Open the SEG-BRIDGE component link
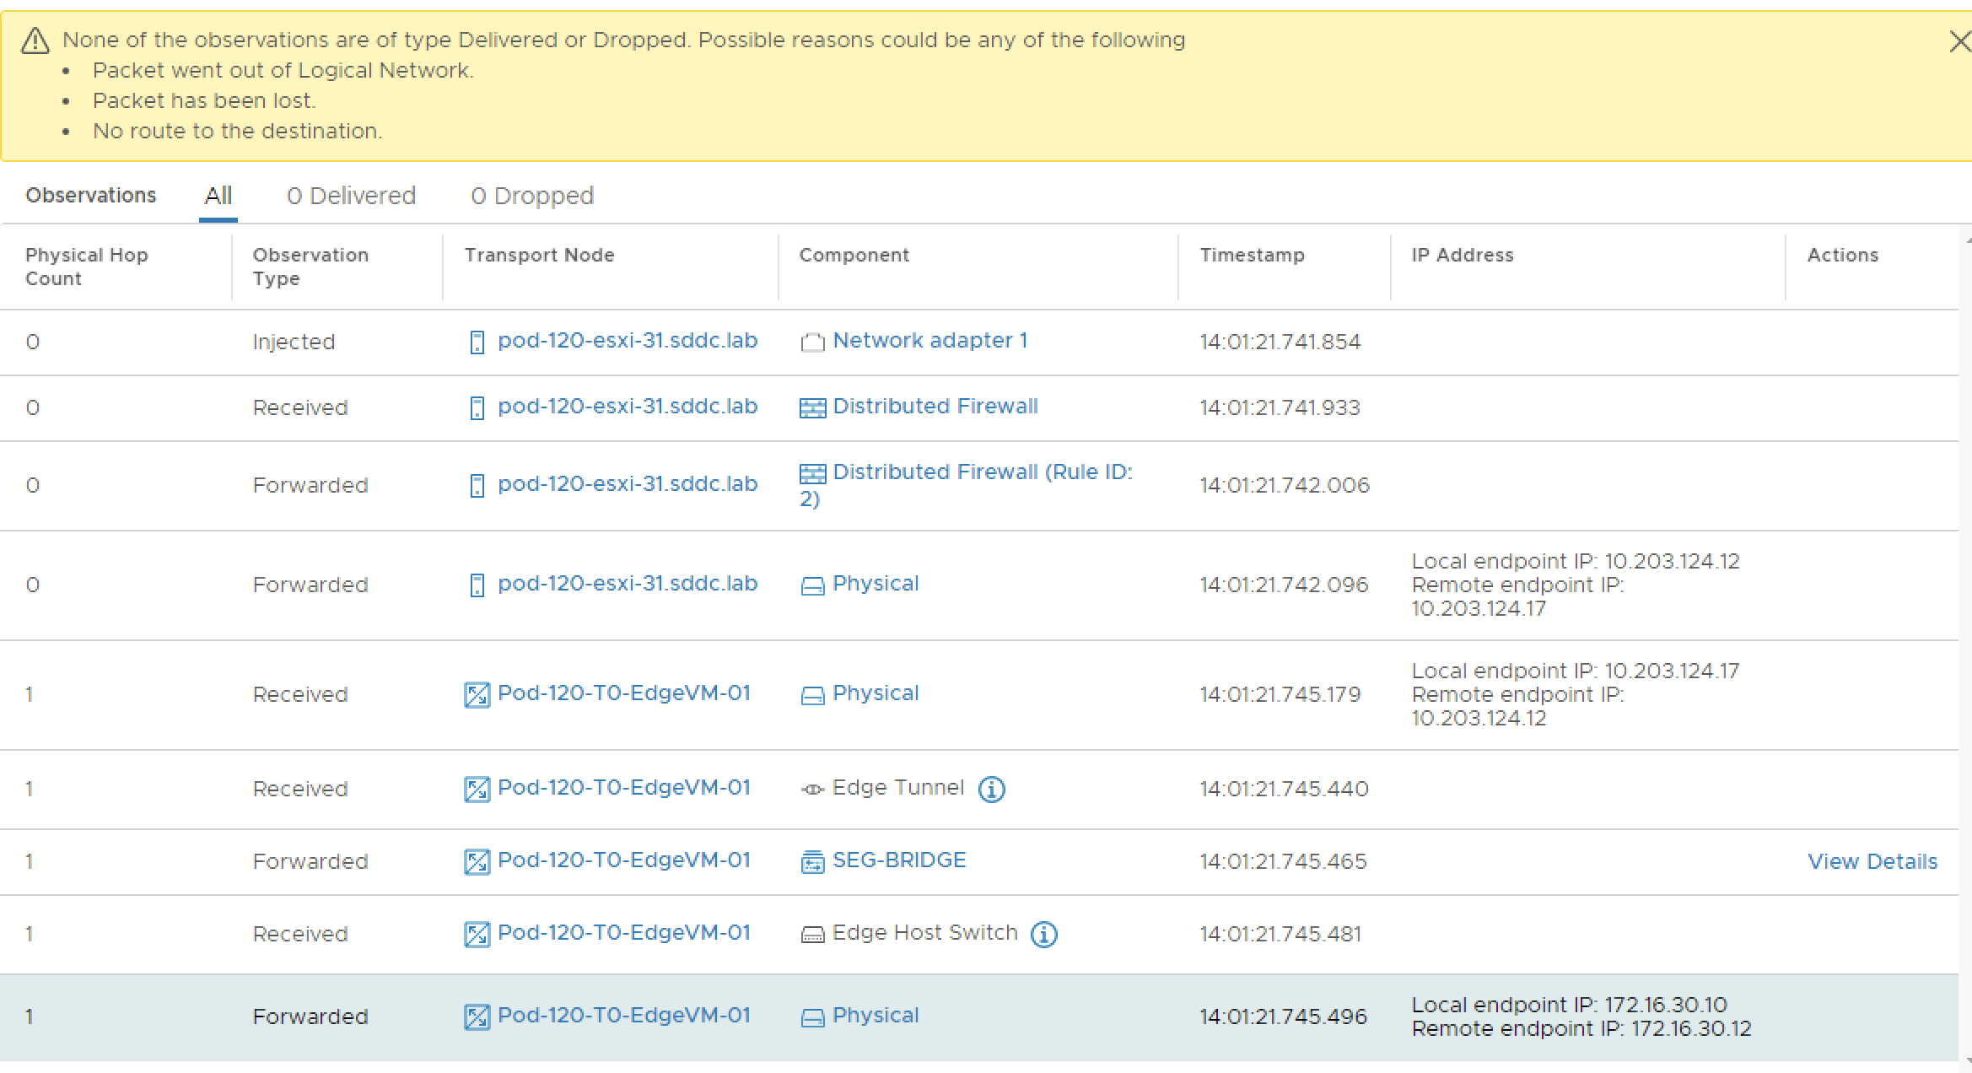Screen dimensions: 1972x1073 pos(898,860)
